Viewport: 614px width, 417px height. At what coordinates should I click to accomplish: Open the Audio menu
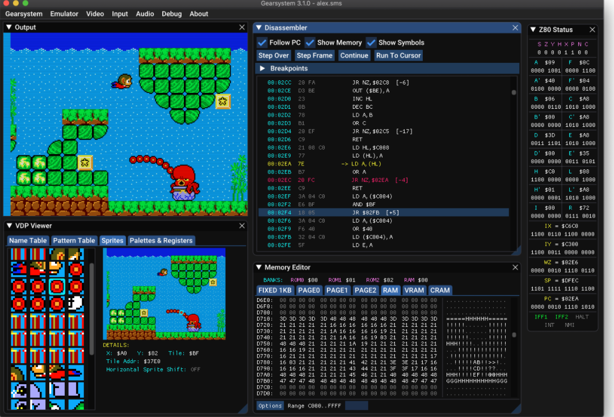tap(145, 14)
